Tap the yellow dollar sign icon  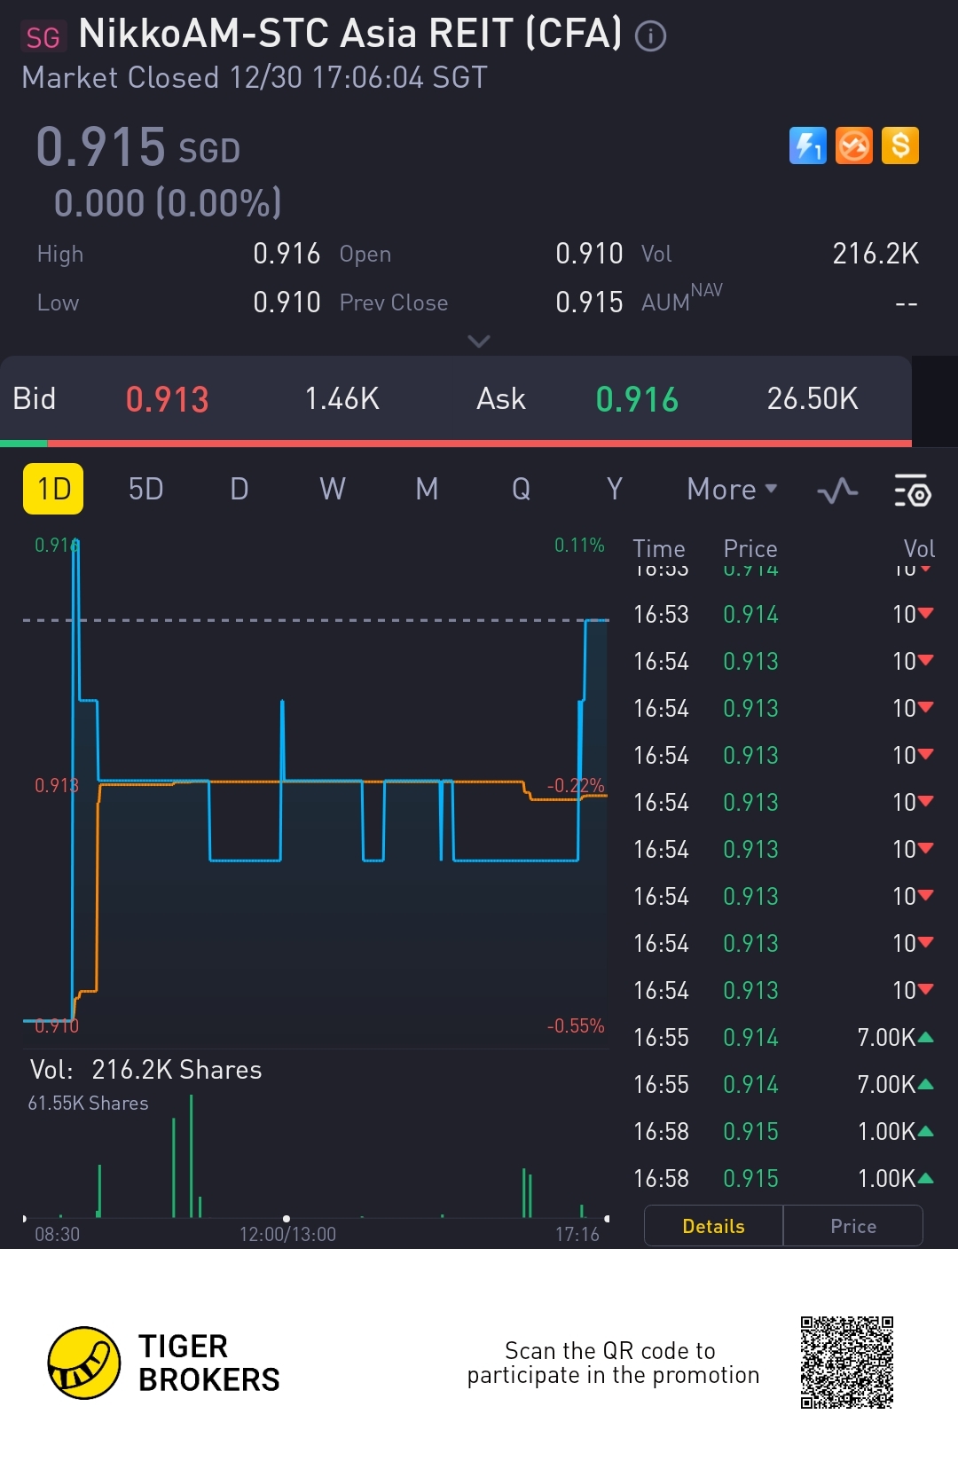coord(900,145)
